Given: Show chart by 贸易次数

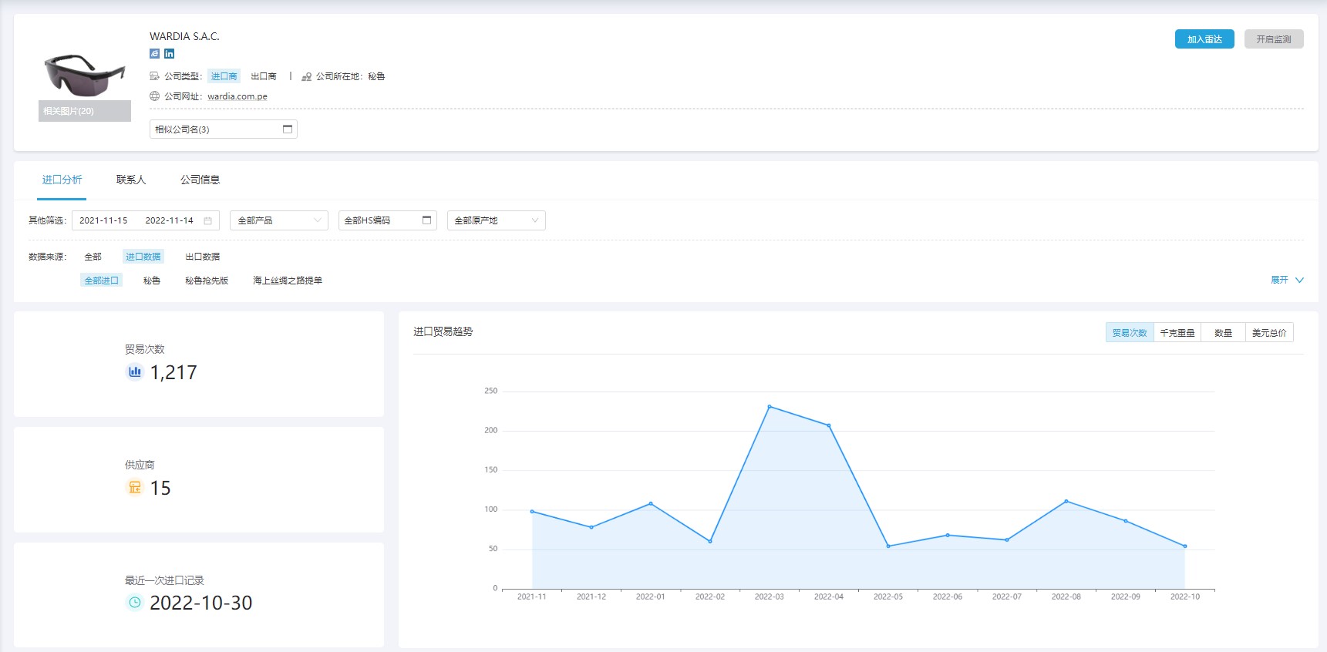Looking at the screenshot, I should point(1130,333).
